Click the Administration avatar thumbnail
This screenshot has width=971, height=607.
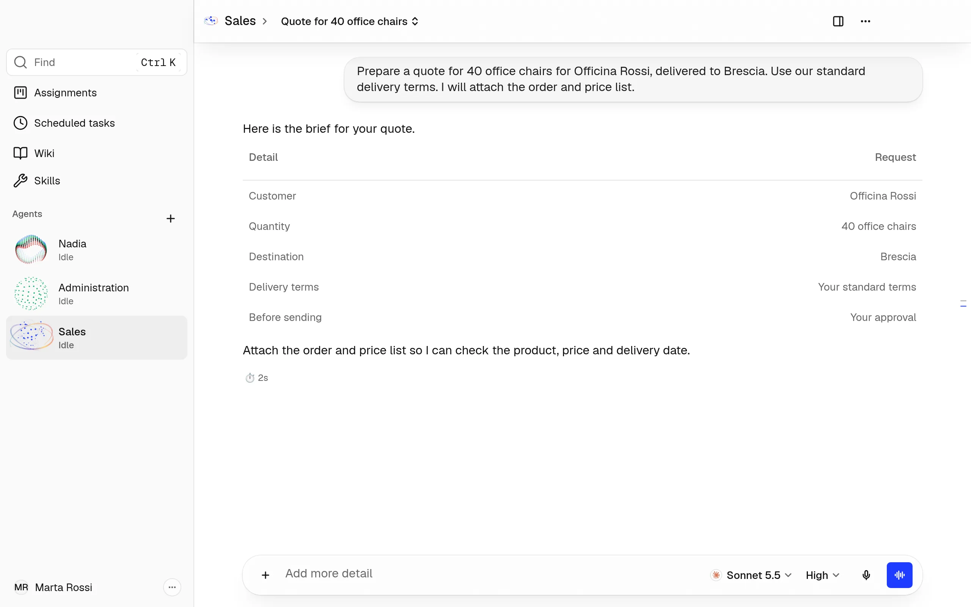coord(31,294)
